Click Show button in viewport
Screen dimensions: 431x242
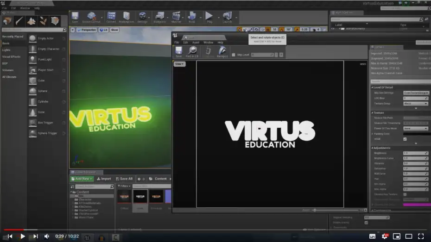point(114,30)
